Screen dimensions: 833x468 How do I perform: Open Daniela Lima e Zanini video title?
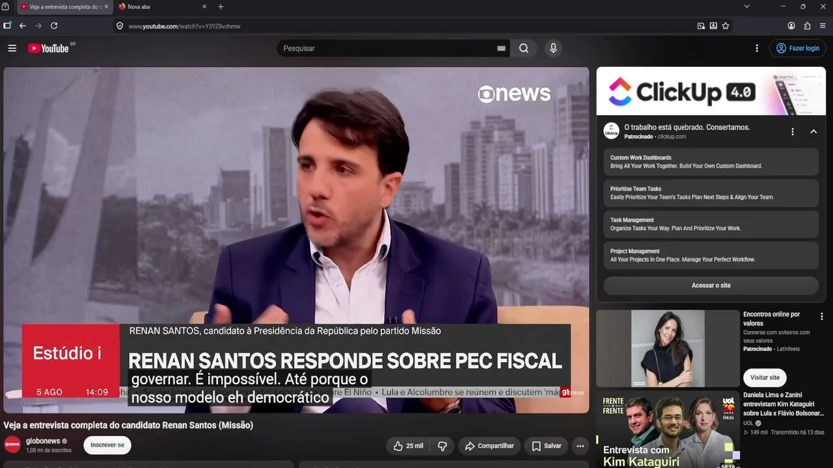click(x=784, y=404)
